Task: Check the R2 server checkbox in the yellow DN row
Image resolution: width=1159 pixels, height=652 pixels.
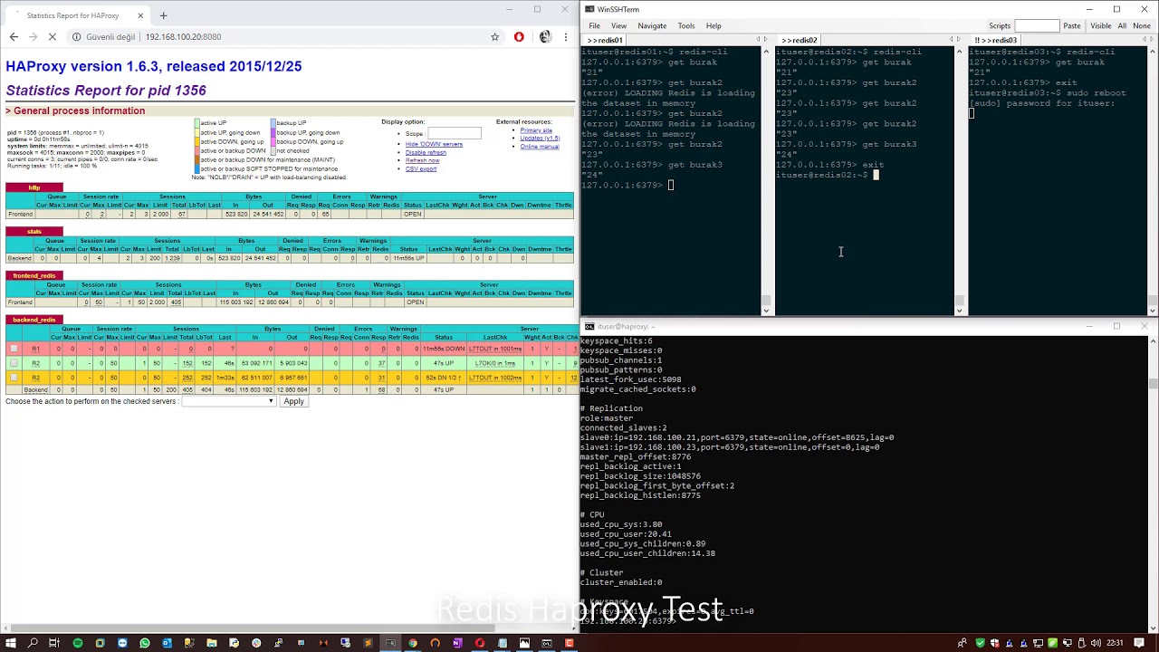Action: pos(14,377)
